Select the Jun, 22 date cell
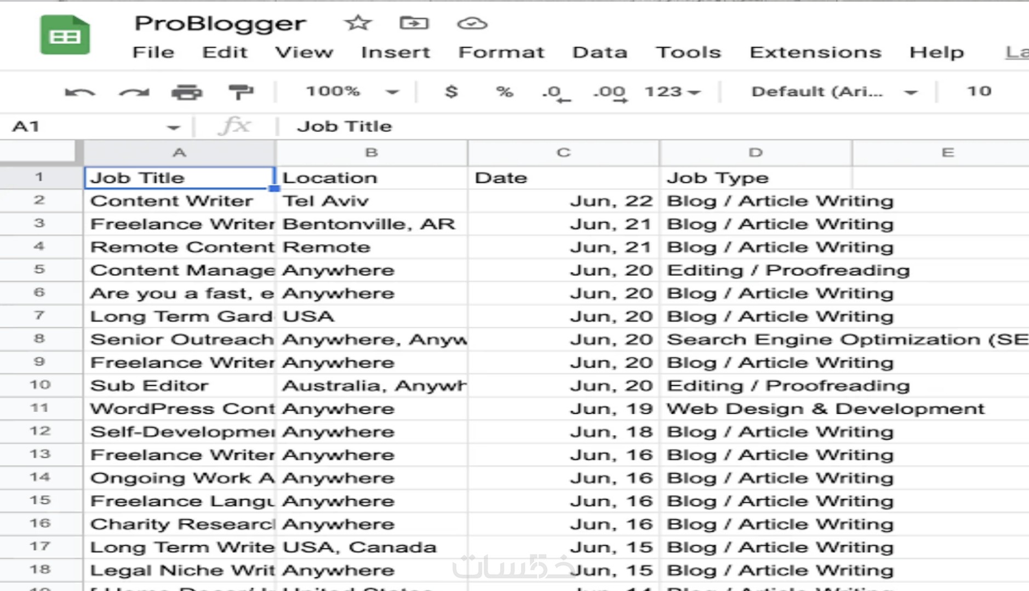Viewport: 1029px width, 591px height. pos(564,201)
